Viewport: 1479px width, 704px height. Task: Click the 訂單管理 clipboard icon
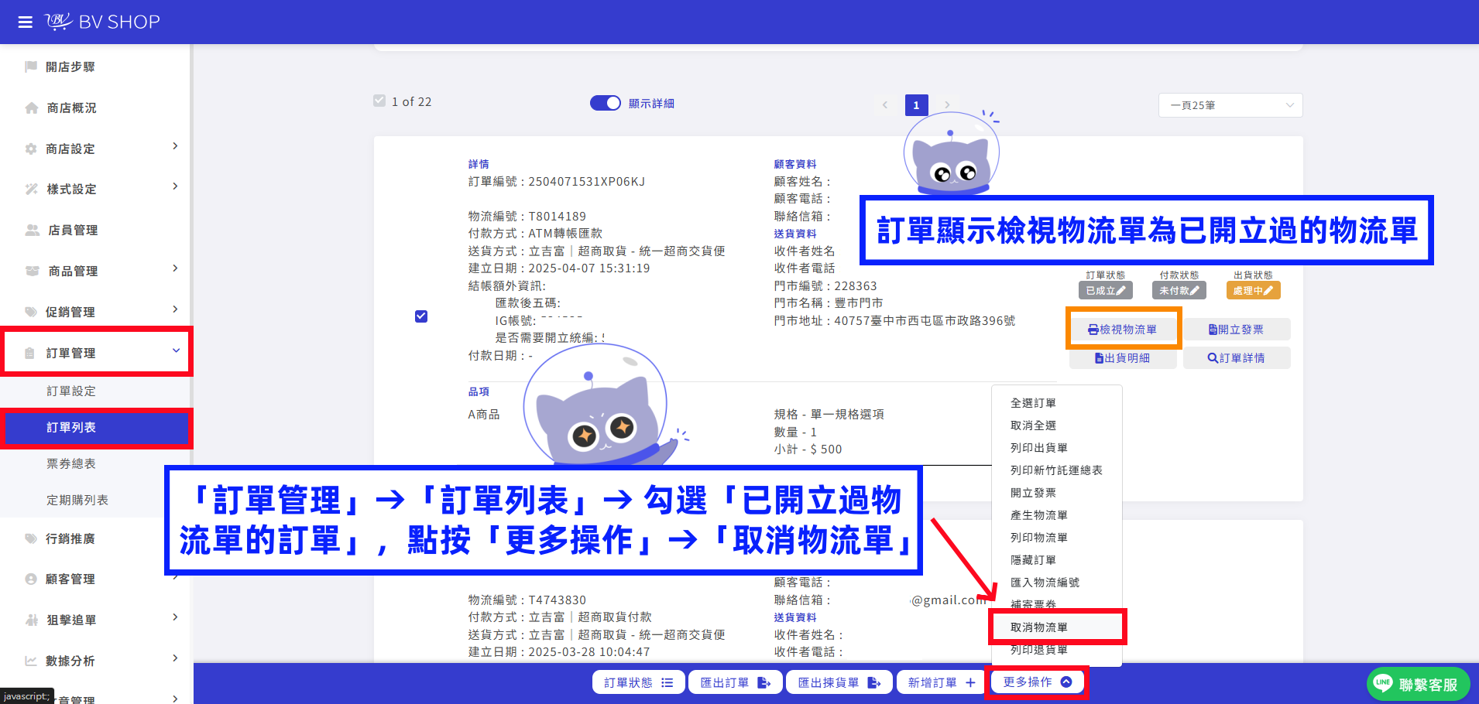29,353
